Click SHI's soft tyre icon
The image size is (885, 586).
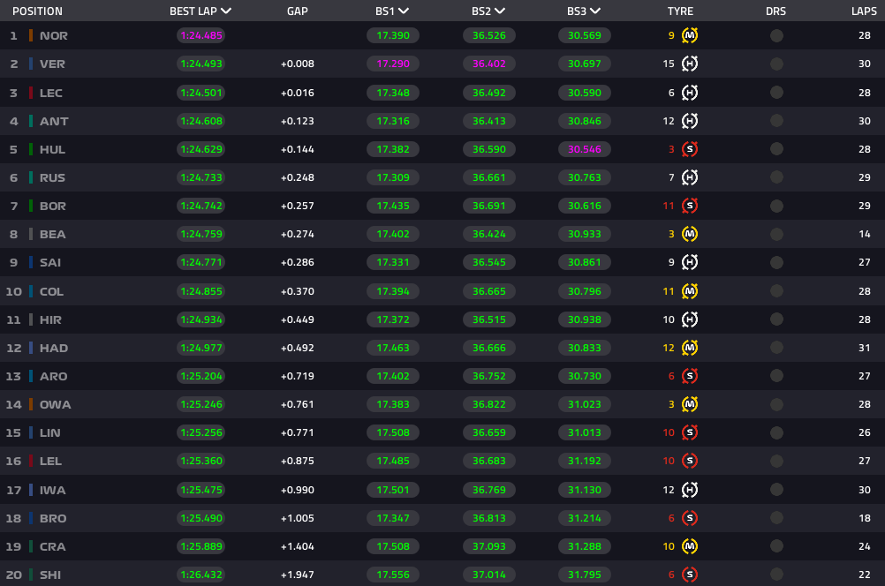[x=690, y=575]
